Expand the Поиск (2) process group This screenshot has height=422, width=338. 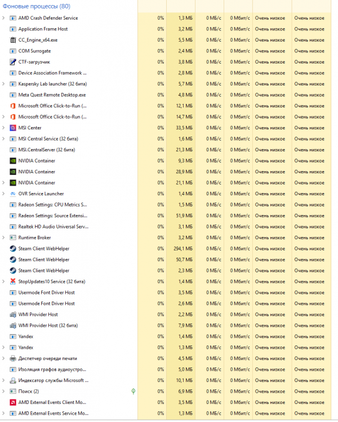click(x=3, y=391)
